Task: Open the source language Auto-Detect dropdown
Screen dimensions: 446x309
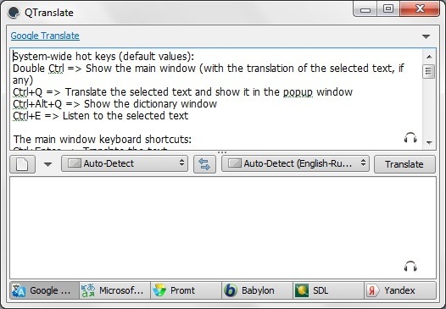Action: click(x=125, y=163)
